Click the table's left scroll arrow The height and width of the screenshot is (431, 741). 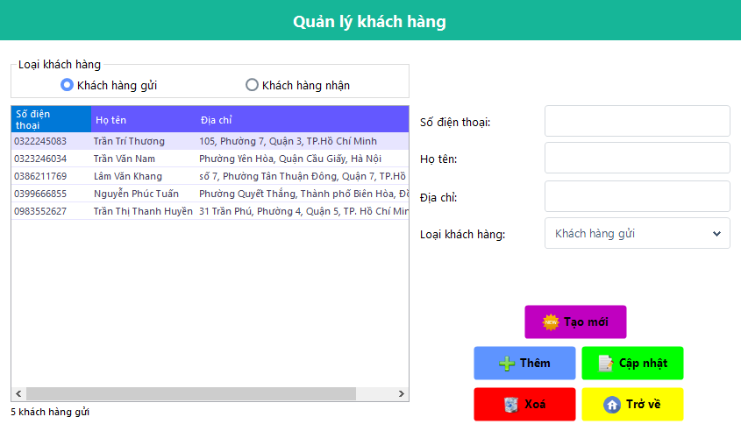coord(18,393)
